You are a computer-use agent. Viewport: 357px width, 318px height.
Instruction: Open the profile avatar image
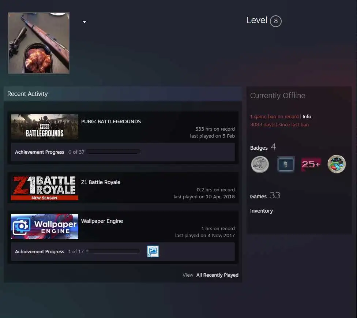click(x=39, y=43)
